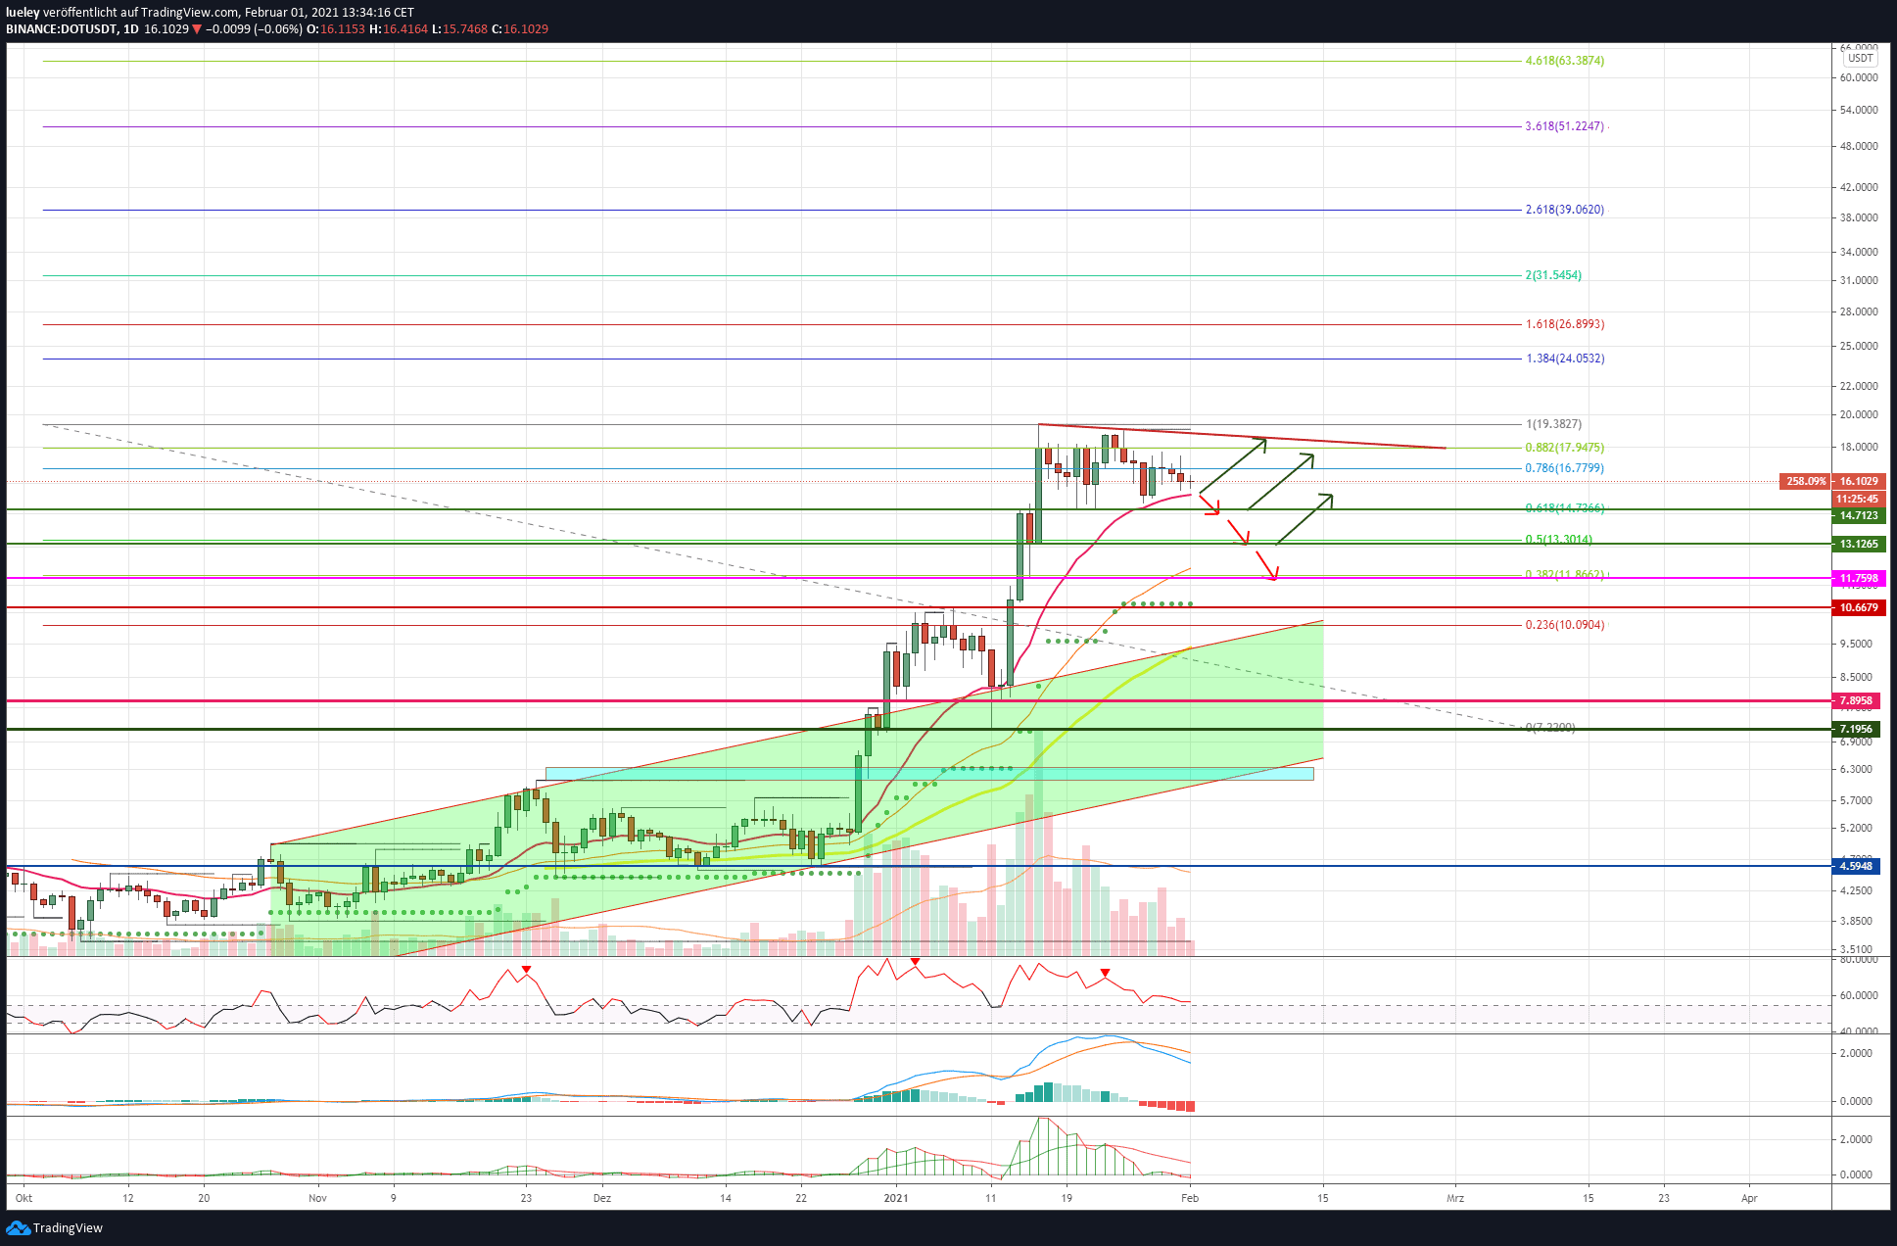Image resolution: width=1897 pixels, height=1246 pixels.
Task: Click Fibonacci label 3.618(51.2247)
Action: point(1565,126)
